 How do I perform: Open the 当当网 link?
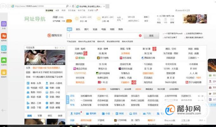click(x=103, y=64)
